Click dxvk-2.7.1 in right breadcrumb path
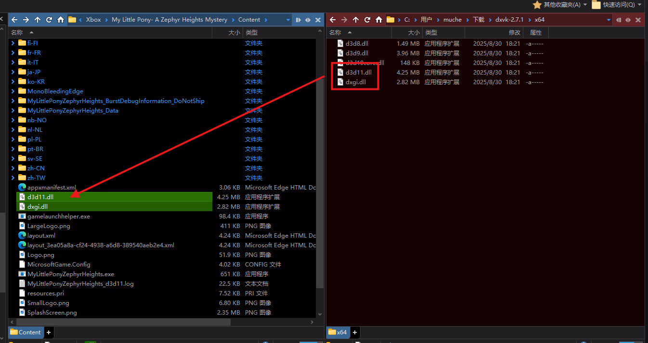The image size is (648, 343). [509, 20]
